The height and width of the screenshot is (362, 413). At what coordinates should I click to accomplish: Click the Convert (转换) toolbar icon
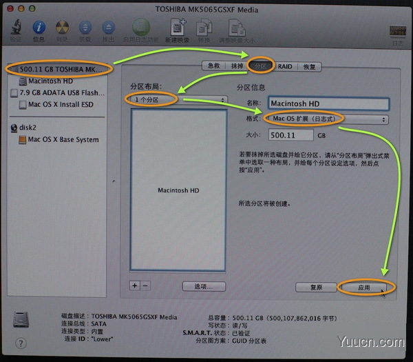(204, 27)
